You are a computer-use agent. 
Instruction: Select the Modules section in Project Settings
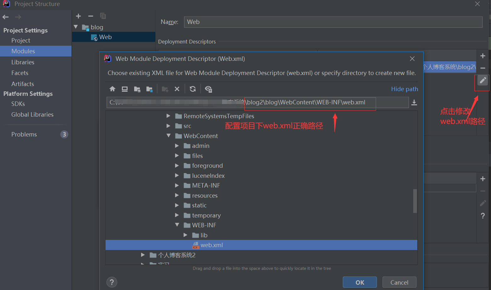[23, 51]
